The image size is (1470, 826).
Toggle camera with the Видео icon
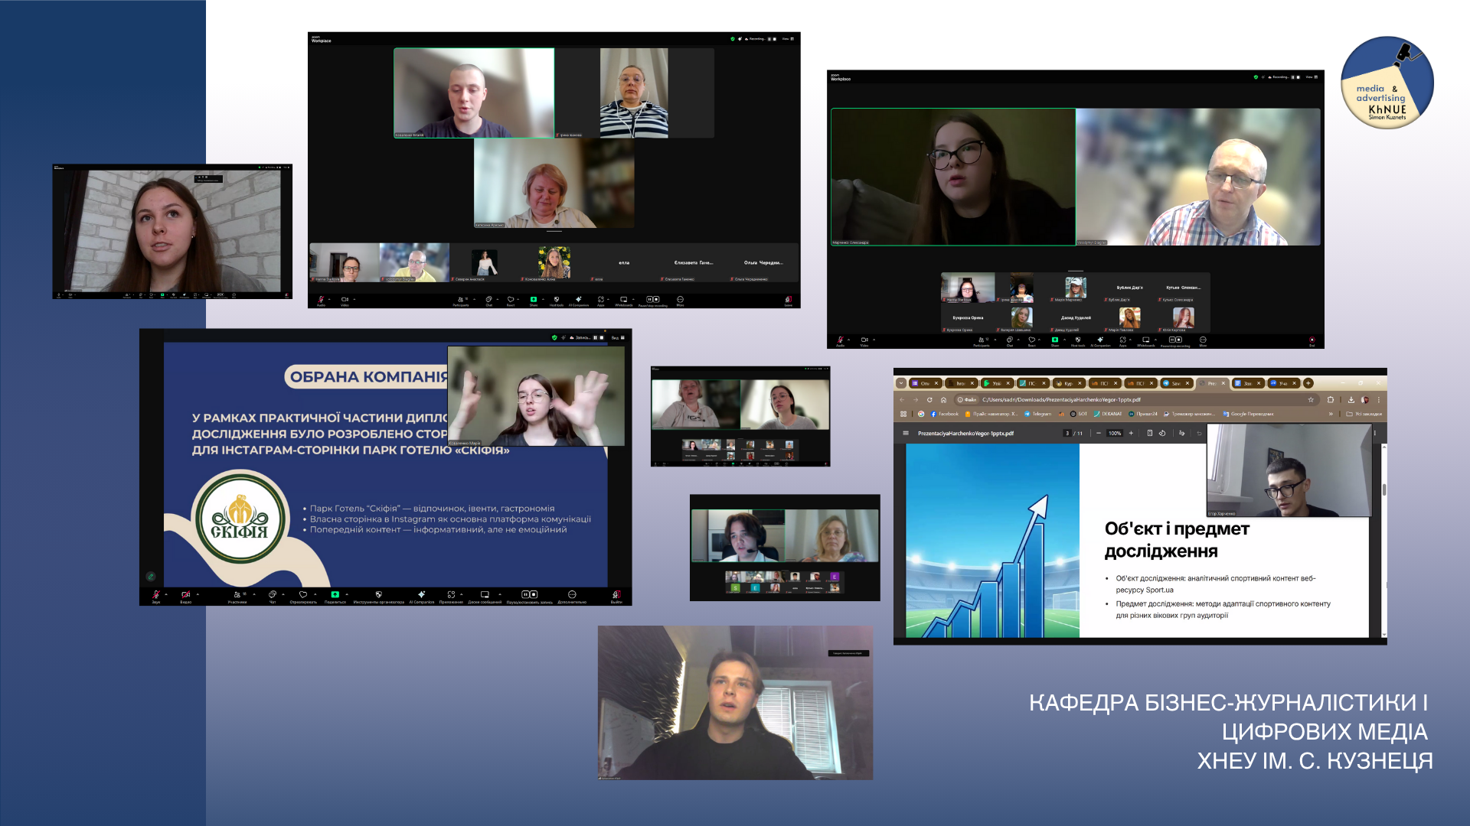185,594
